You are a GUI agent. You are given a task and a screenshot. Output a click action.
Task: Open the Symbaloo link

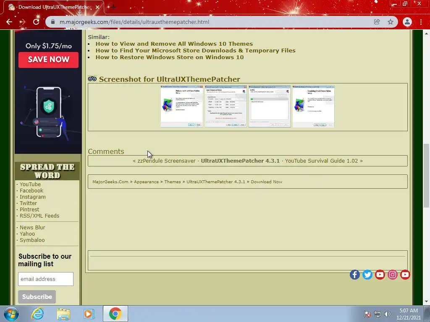(32, 240)
